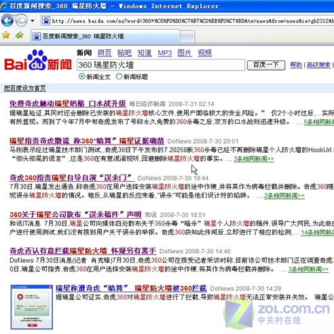Click 3条相同新闻 under 瑞星指责奇虎撒谎

click(254, 159)
